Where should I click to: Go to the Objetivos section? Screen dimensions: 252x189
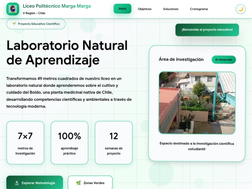click(x=145, y=9)
